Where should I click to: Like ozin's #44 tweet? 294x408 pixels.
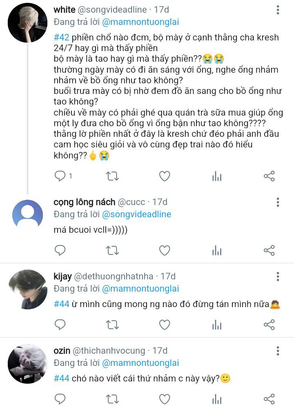pyautogui.click(x=165, y=399)
